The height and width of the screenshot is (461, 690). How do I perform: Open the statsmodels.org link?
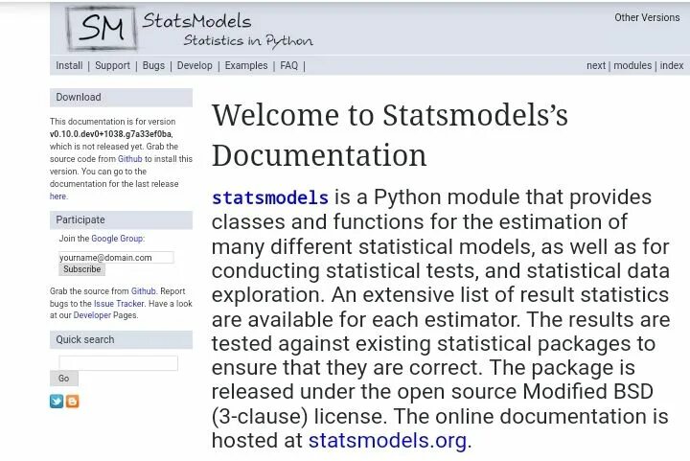coord(387,440)
